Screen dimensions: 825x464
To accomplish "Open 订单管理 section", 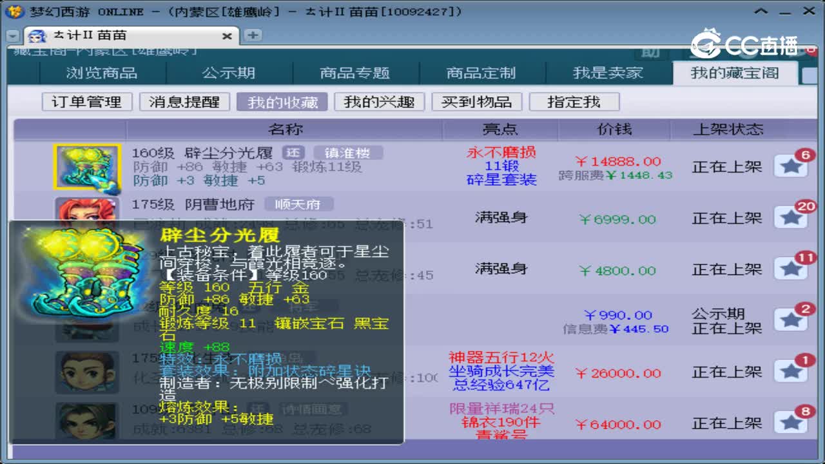I will (x=86, y=102).
